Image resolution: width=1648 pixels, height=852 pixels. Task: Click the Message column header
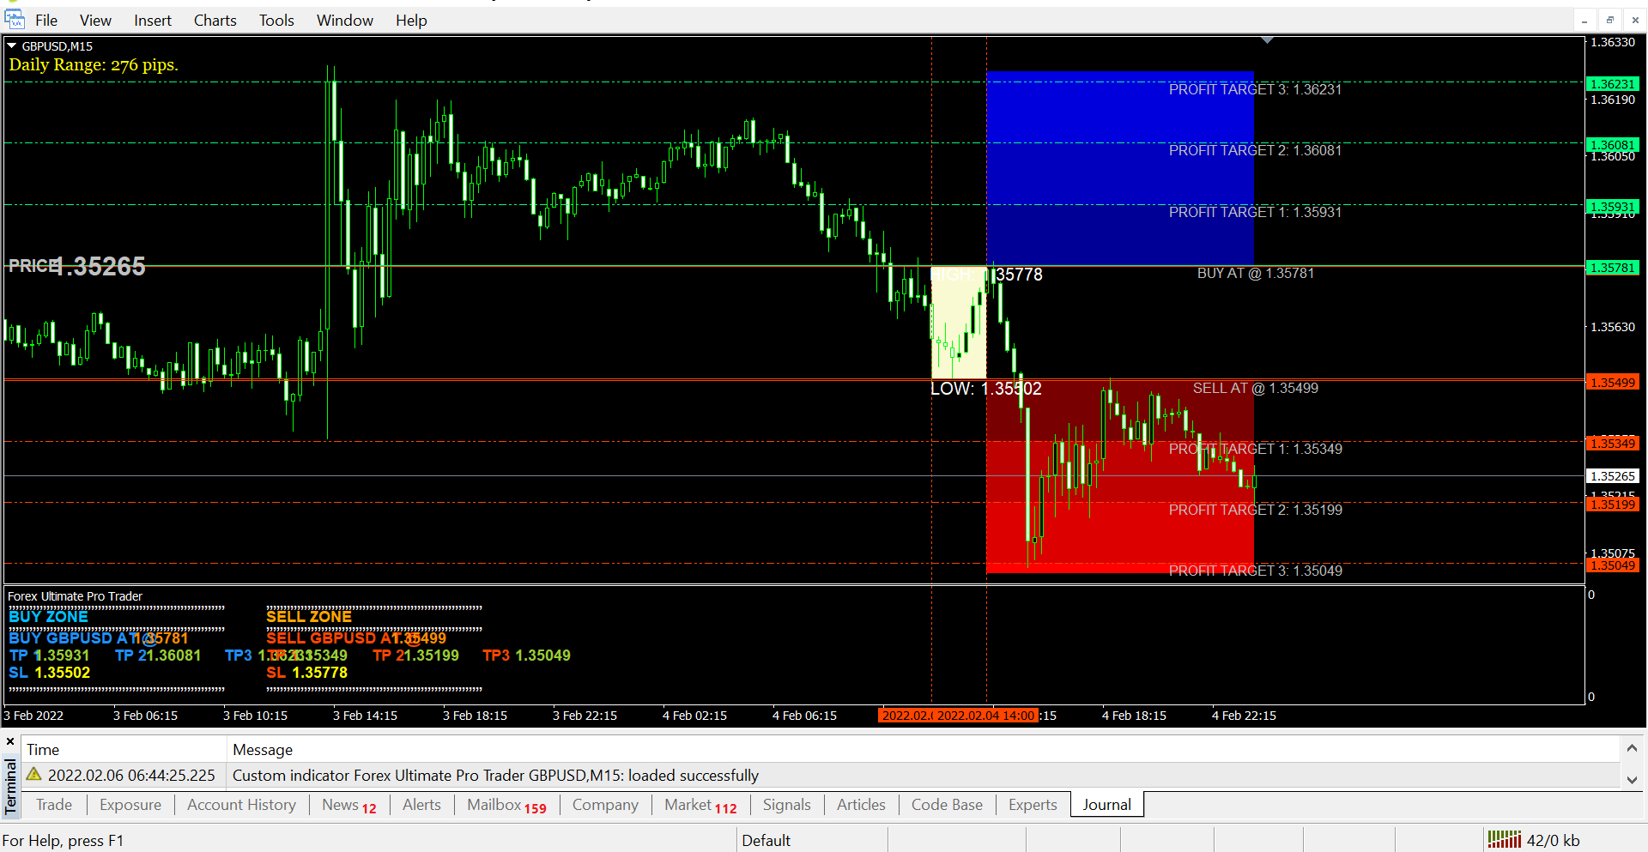coord(263,750)
